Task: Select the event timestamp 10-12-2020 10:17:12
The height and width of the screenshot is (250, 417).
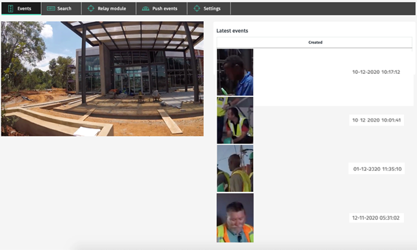Action: tap(376, 72)
